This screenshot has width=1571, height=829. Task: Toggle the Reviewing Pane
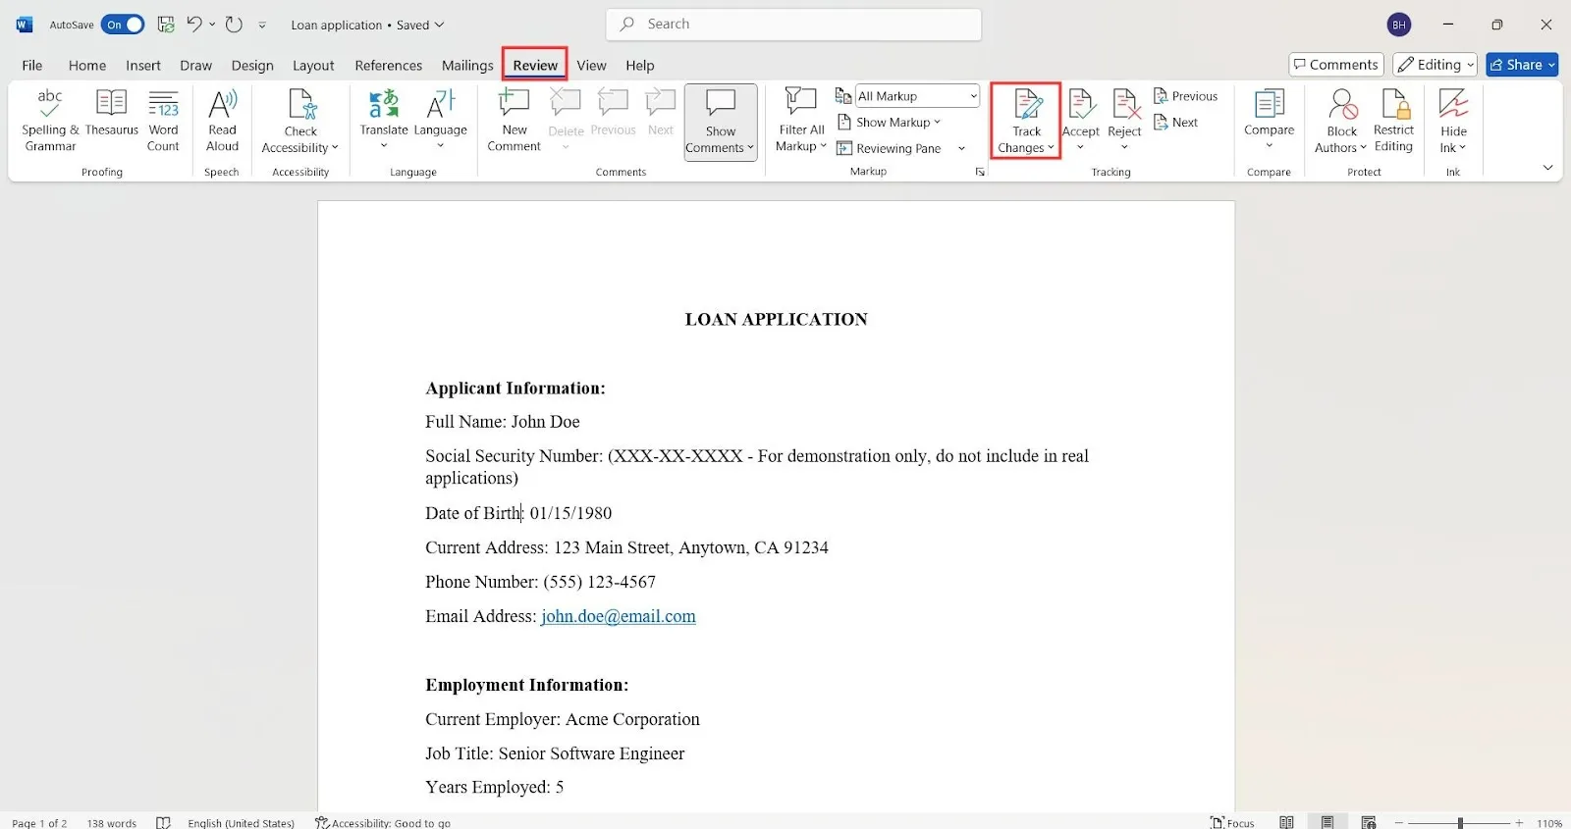pyautogui.click(x=890, y=148)
